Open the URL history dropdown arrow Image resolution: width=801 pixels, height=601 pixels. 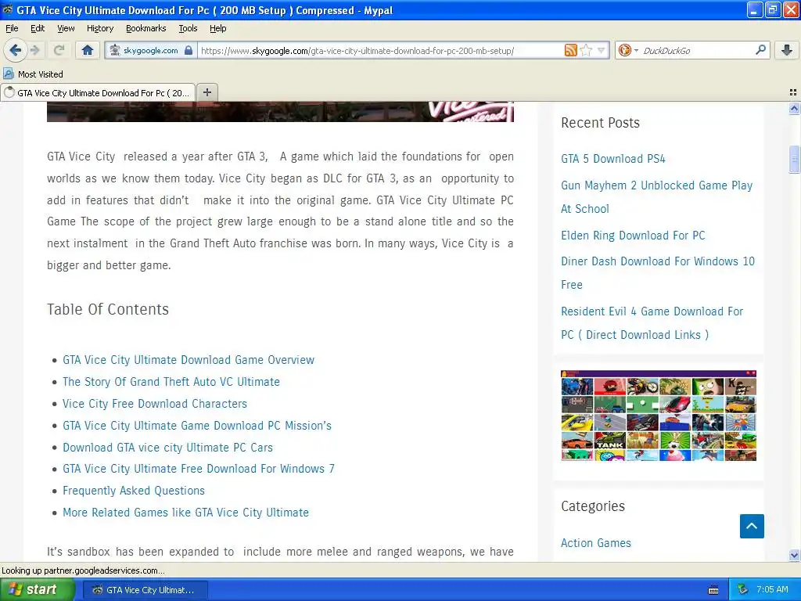pyautogui.click(x=602, y=50)
